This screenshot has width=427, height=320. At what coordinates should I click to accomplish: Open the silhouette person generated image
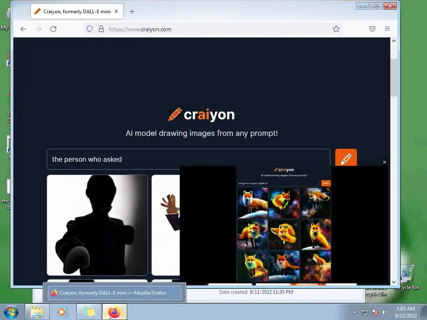pyautogui.click(x=97, y=225)
